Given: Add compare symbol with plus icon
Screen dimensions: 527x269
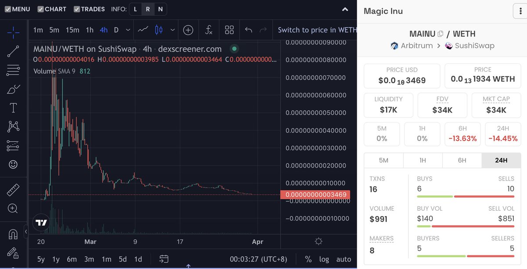Looking at the screenshot, I should (188, 30).
